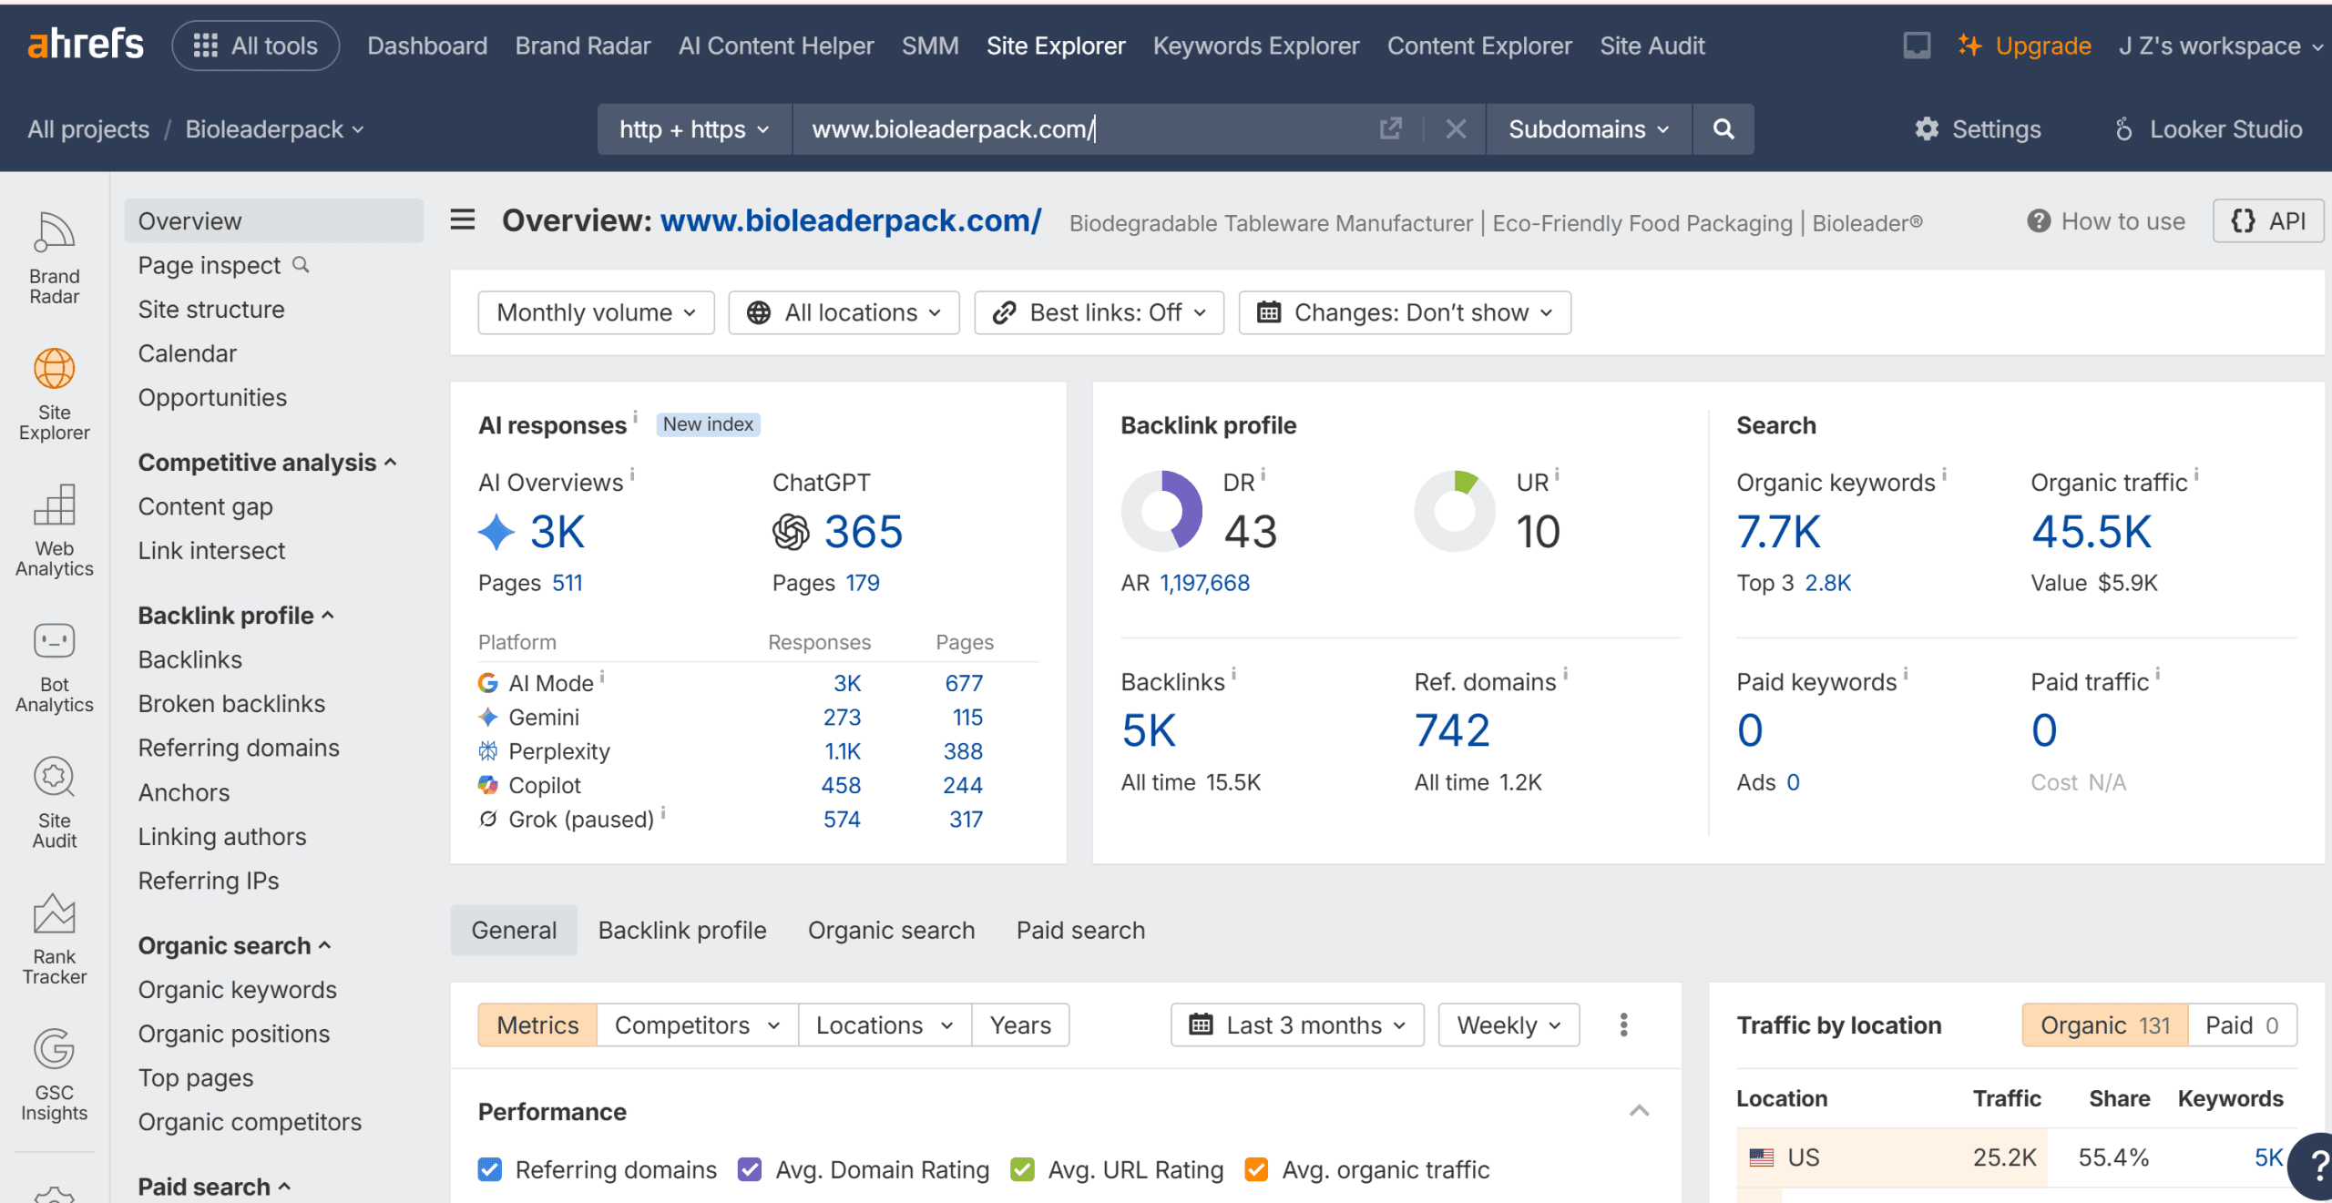The image size is (2332, 1203).
Task: Open Competitors dropdown
Action: [x=698, y=1025]
